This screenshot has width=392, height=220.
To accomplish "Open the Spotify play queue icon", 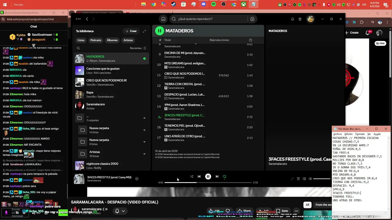I will coord(298,179).
